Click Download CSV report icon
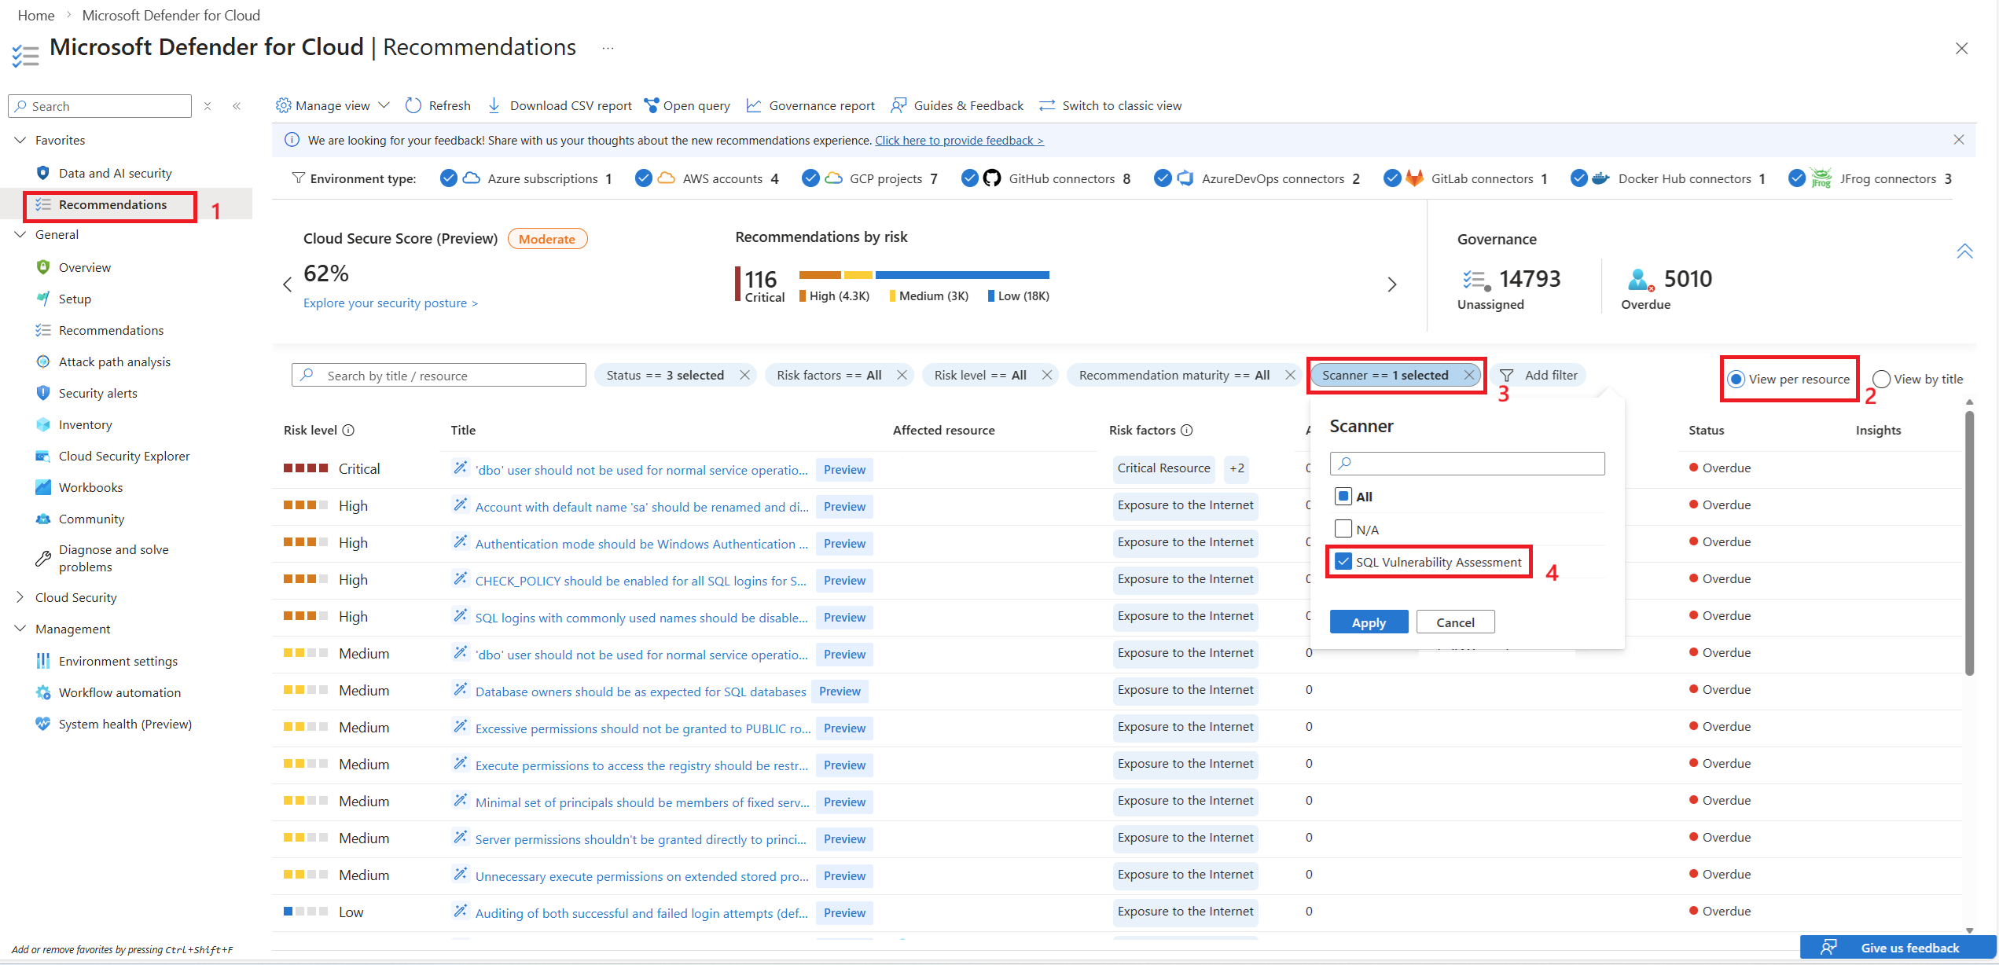 [494, 105]
